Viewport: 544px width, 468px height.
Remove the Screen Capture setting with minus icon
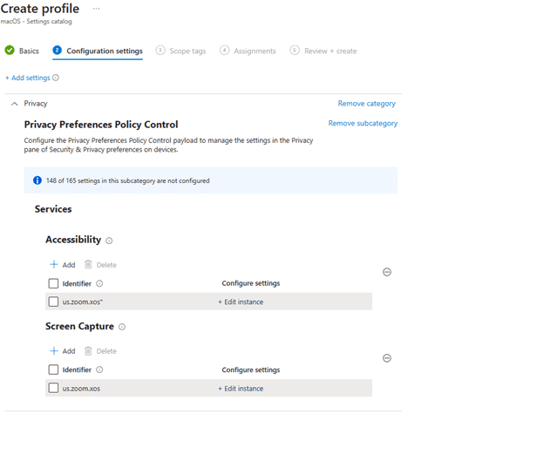click(x=387, y=358)
